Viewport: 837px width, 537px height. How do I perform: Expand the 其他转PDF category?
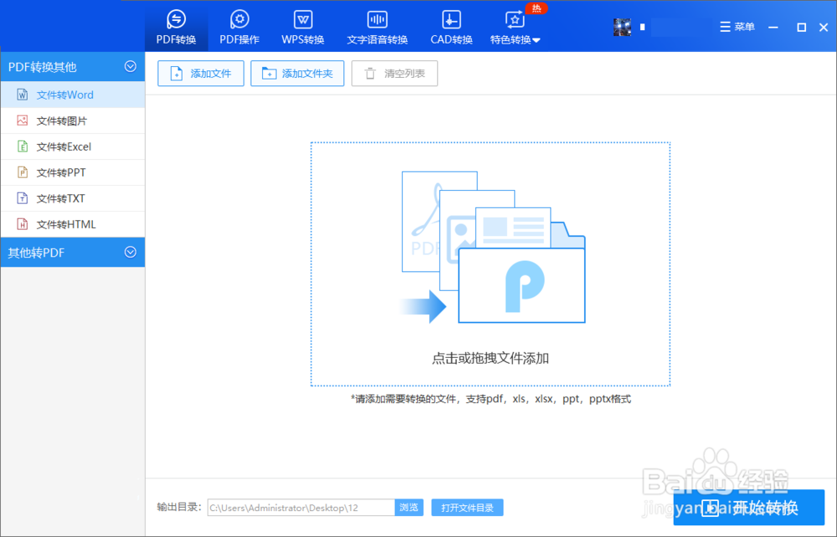130,252
